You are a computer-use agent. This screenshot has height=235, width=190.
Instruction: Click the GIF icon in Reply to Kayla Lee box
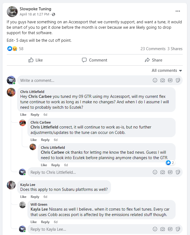(x=170, y=229)
